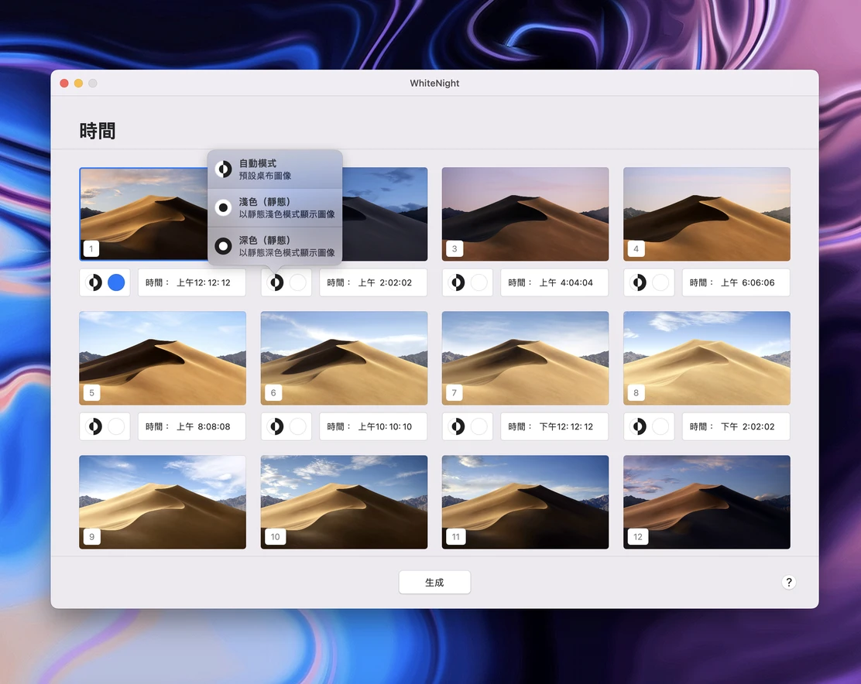Open appearance mode icon beside 上午 4:04:04
The image size is (861, 684).
click(458, 282)
